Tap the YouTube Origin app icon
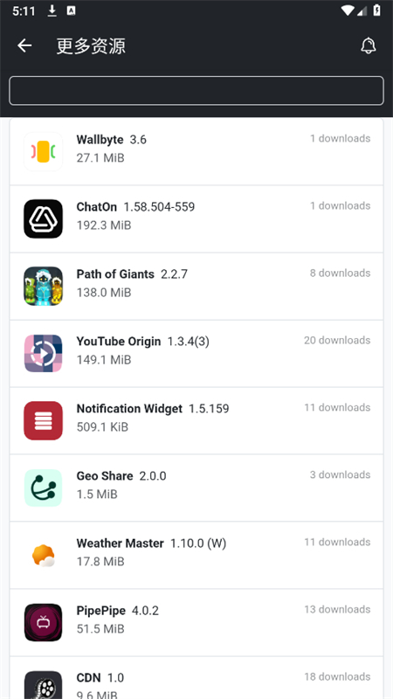Viewport: 393px width, 699px height. [x=43, y=354]
